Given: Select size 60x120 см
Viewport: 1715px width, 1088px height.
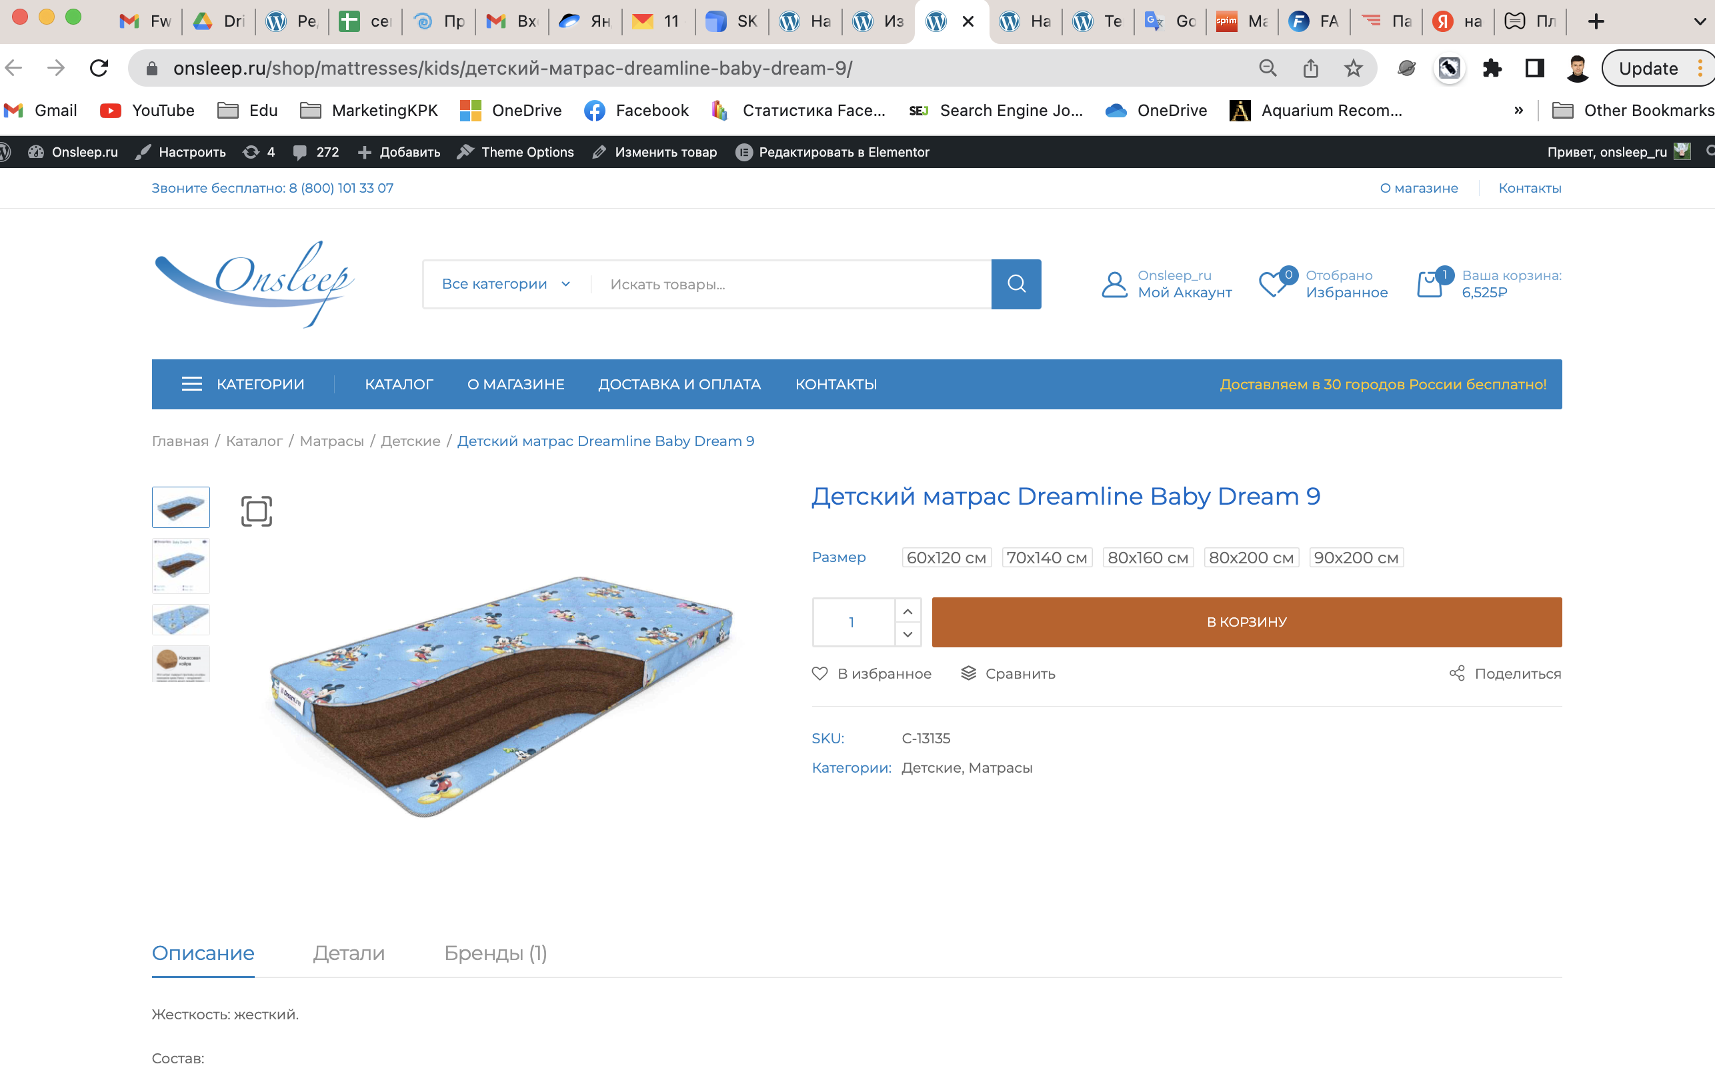Looking at the screenshot, I should (x=947, y=557).
